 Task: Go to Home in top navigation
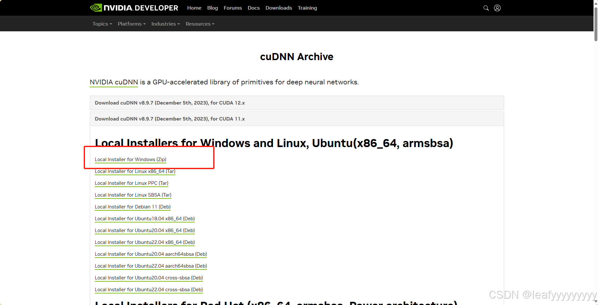(194, 8)
